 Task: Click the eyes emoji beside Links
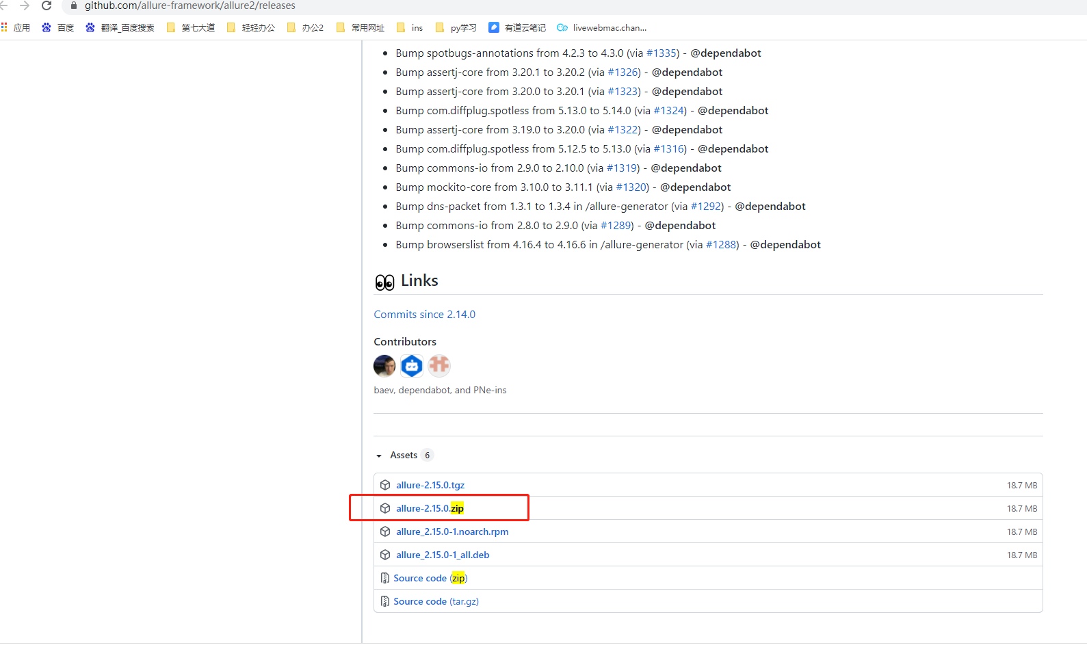point(384,282)
